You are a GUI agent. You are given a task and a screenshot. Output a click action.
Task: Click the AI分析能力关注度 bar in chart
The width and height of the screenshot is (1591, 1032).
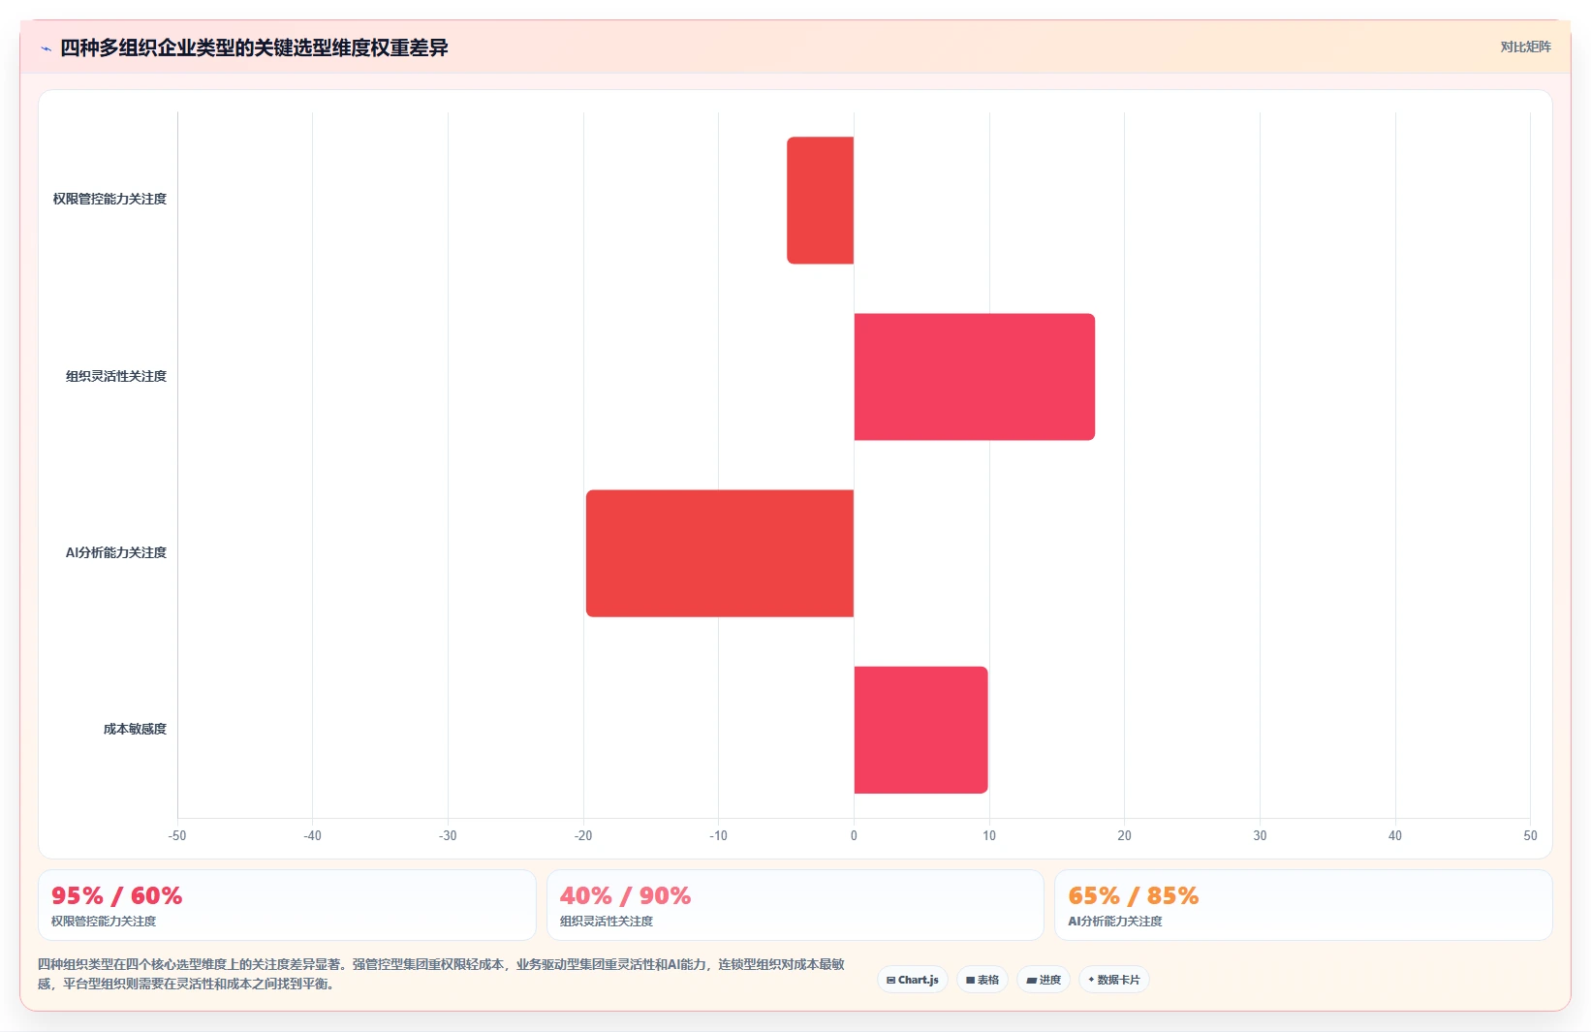point(720,553)
